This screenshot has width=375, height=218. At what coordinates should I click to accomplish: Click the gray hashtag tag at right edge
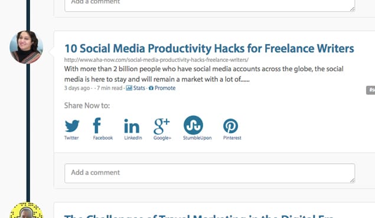point(370,90)
